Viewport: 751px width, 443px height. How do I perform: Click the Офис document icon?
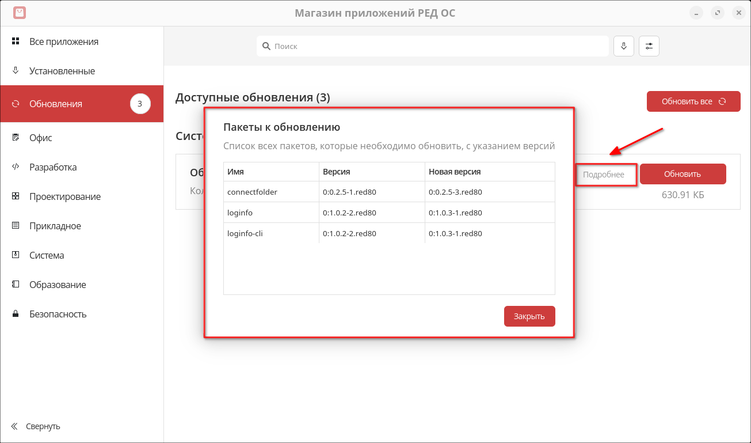[x=16, y=138]
